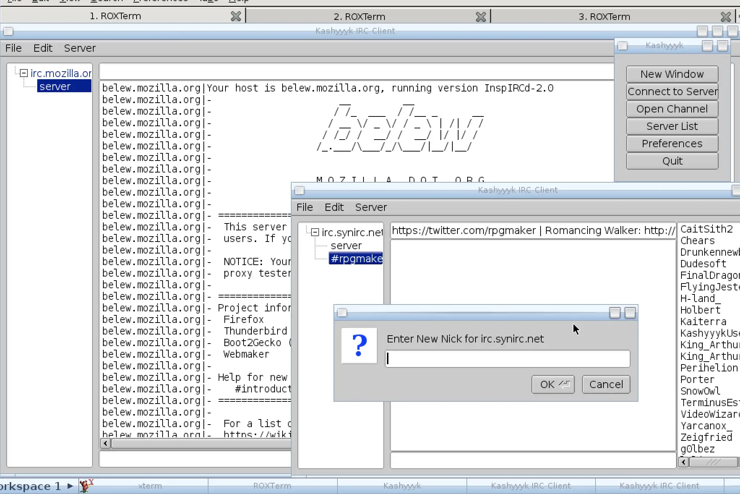Switch to ROXTerm in the taskbar

[x=272, y=486]
